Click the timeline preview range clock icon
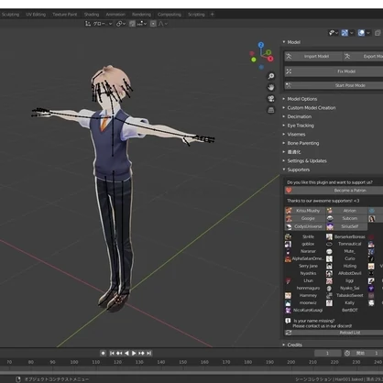Image resolution: width=383 pixels, height=383 pixels. tap(347, 353)
